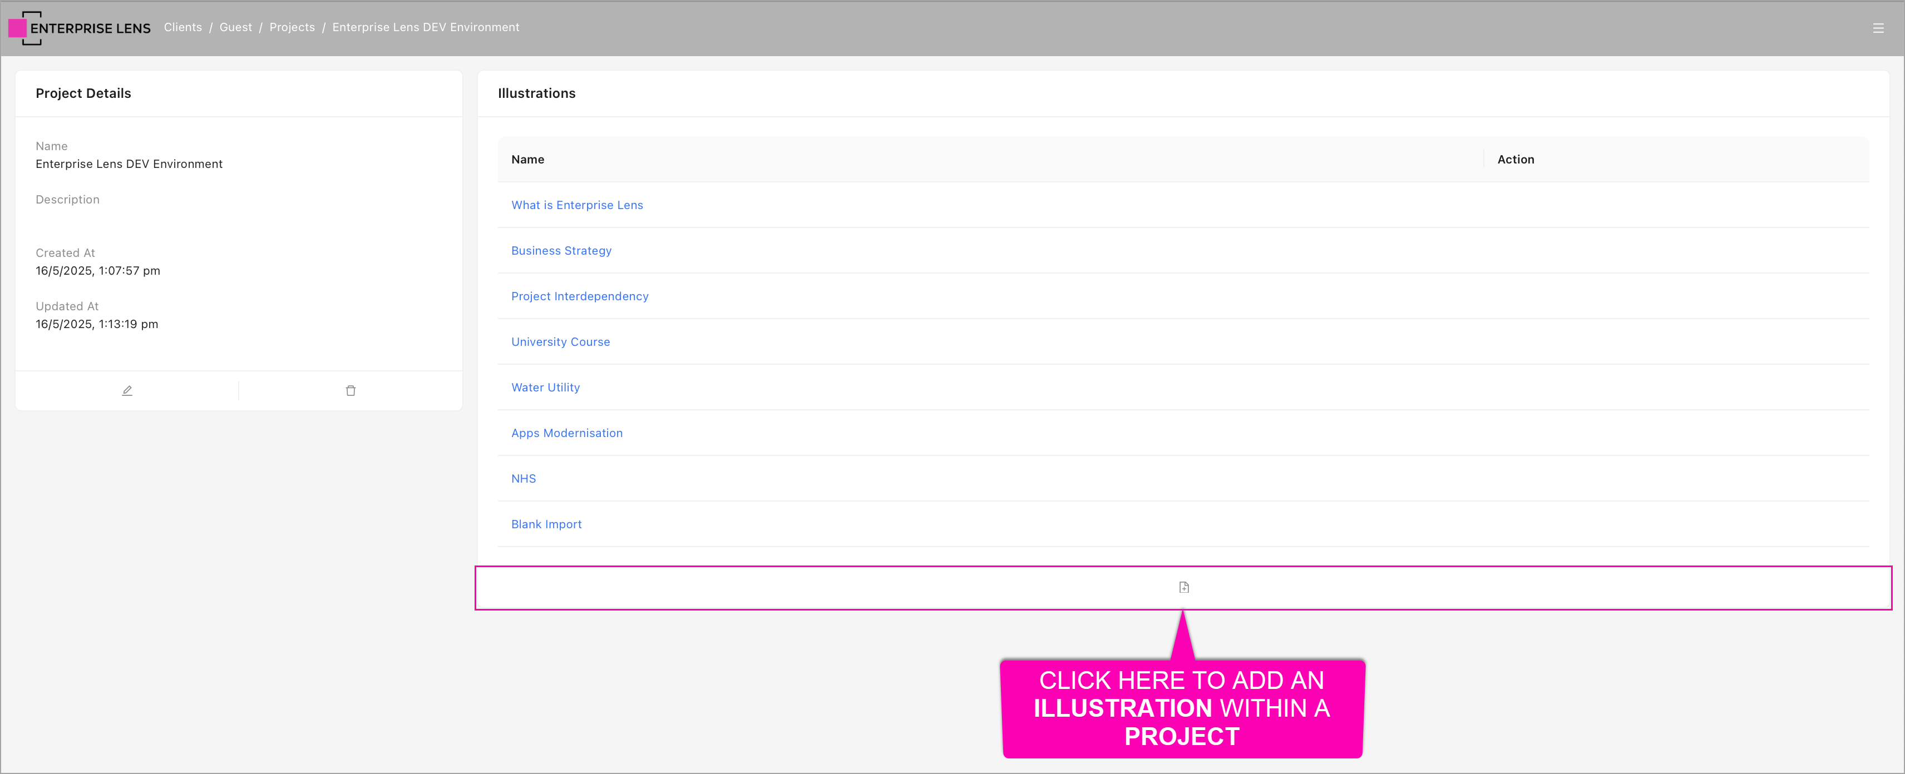The image size is (1905, 774).
Task: Open the University Course illustration
Action: point(560,341)
